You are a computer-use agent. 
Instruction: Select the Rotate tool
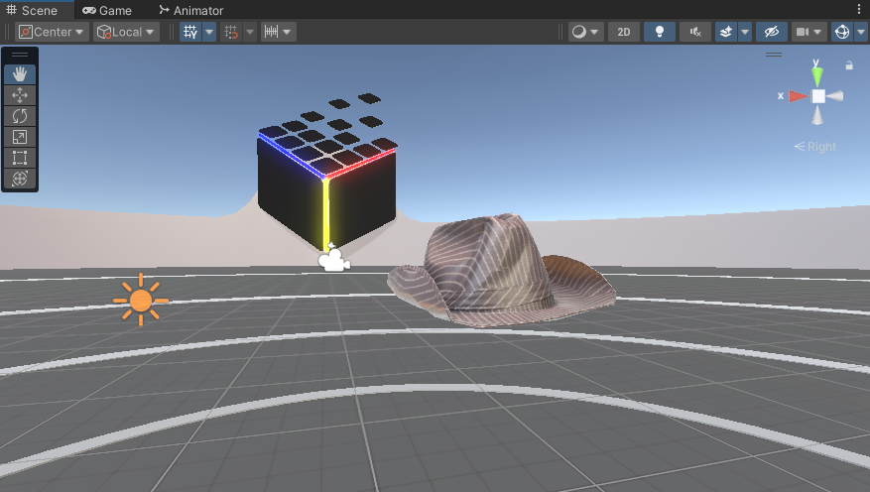(20, 116)
